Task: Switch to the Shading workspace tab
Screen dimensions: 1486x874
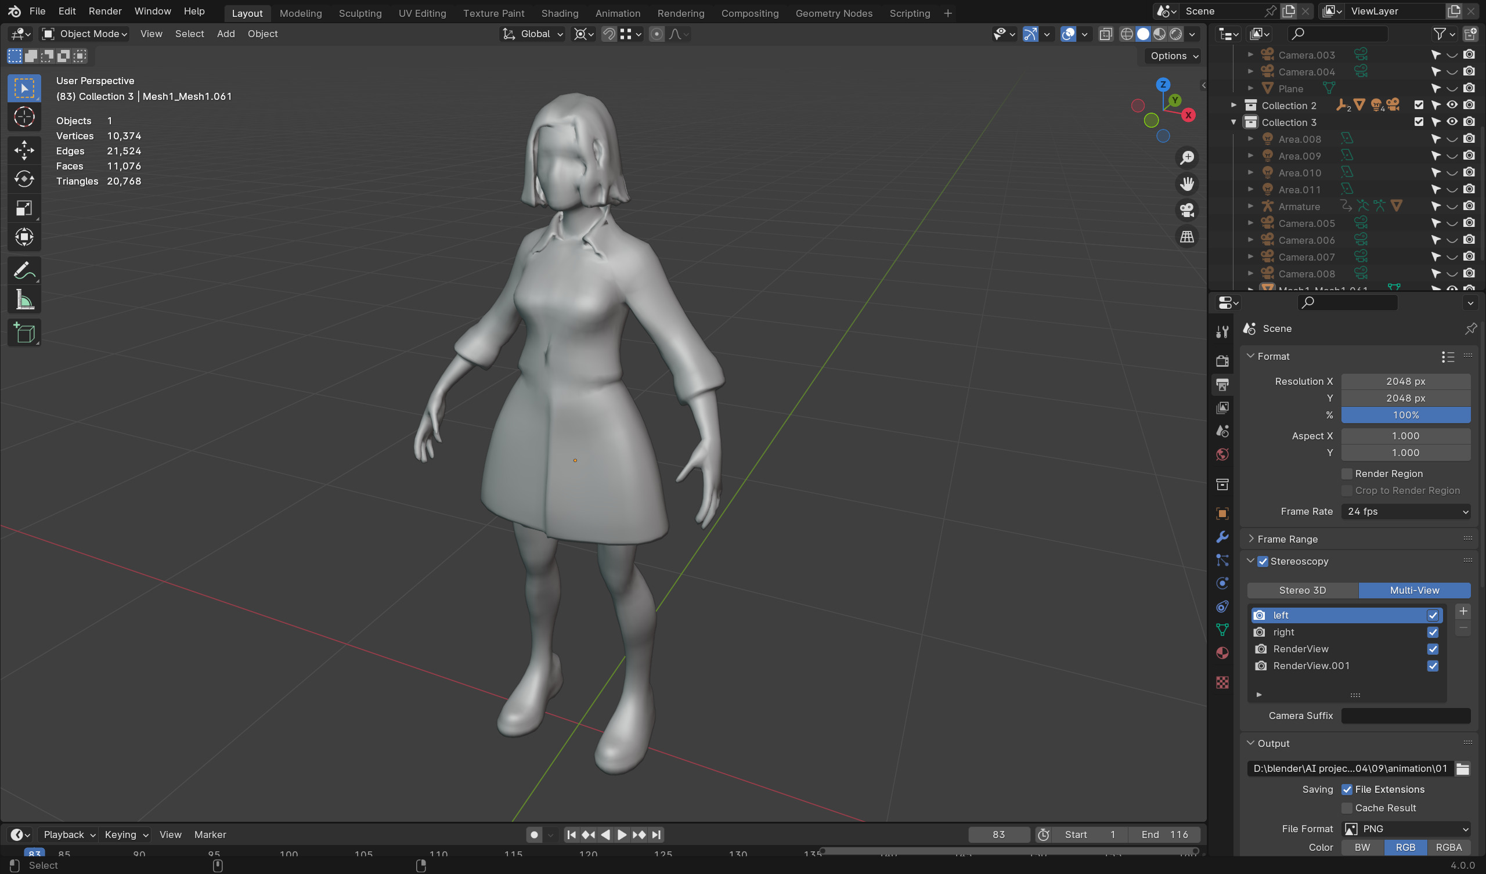Action: coord(560,13)
